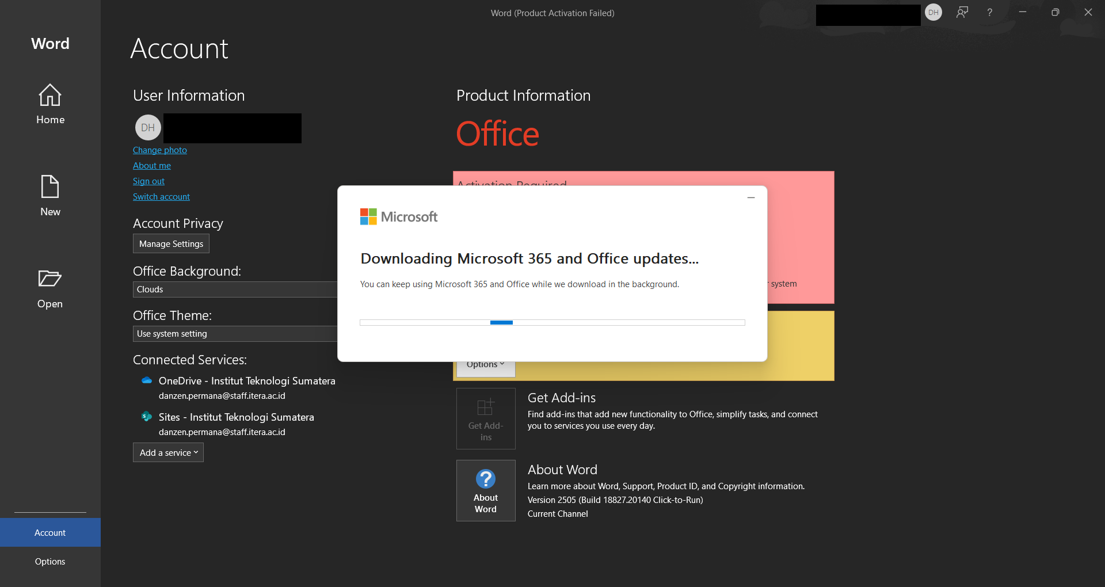Screen dimensions: 1105x587
Task: Click the New document icon
Action: (x=50, y=187)
